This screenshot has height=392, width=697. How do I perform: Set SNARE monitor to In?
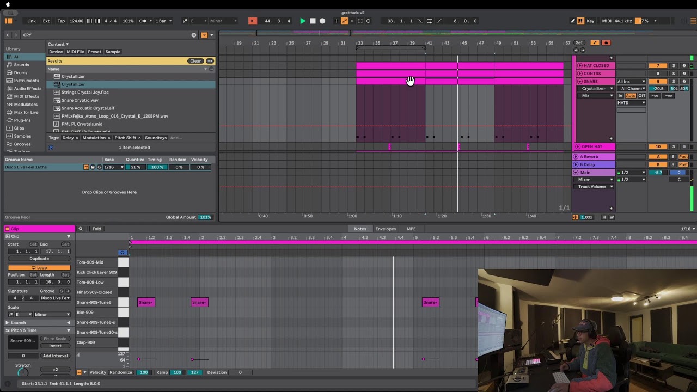click(x=620, y=96)
